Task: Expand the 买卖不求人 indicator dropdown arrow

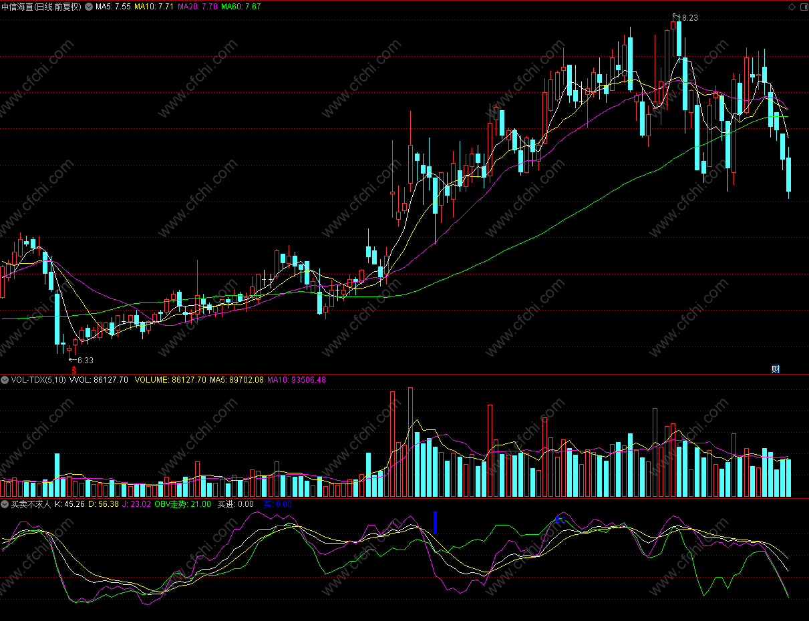Action: tap(5, 504)
